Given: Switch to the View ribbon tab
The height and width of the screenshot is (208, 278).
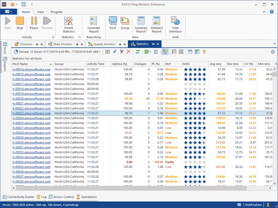Looking at the screenshot, I should point(40,12).
